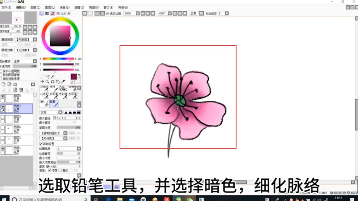Swap foreground and background colors
The width and height of the screenshot is (358, 201).
[79, 75]
